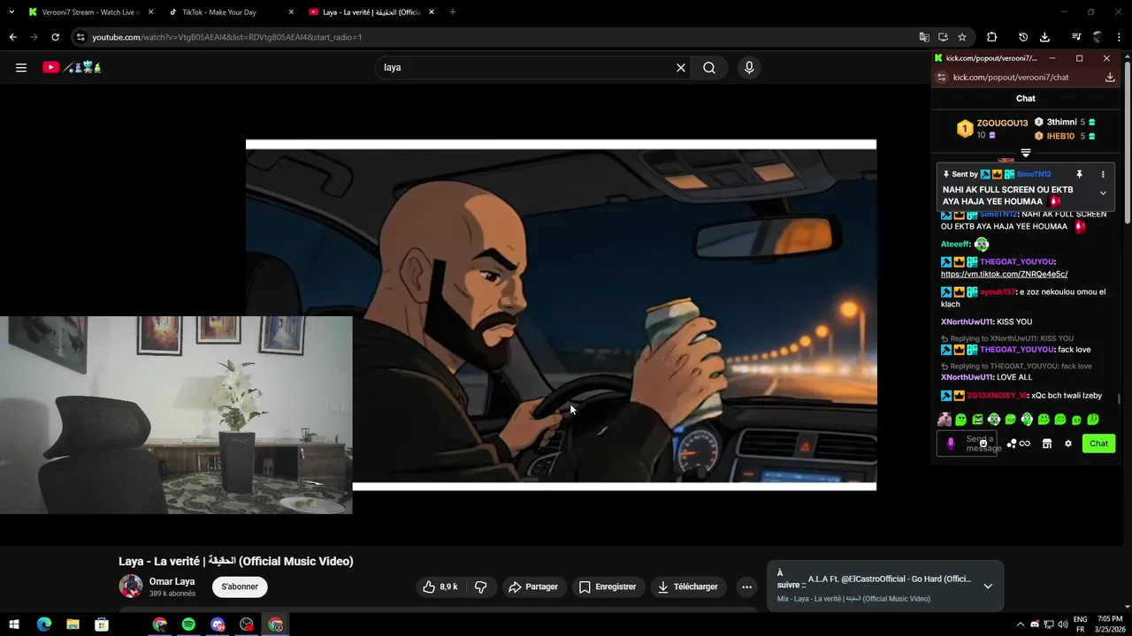
Task: Open Microsoft Edge from the taskbar
Action: pos(43,625)
